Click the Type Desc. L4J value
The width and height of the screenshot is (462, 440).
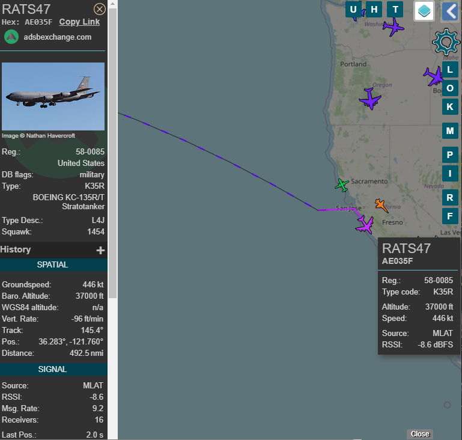click(98, 221)
